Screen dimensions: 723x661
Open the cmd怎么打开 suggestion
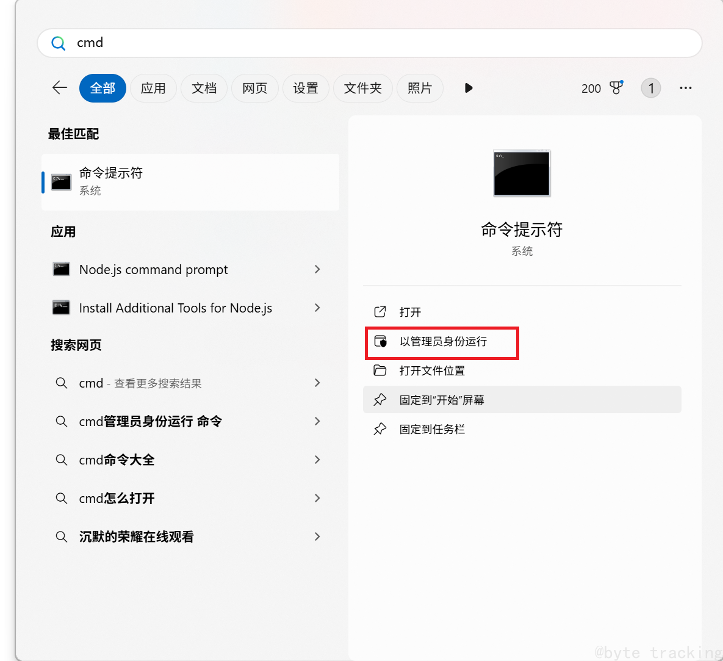point(189,498)
